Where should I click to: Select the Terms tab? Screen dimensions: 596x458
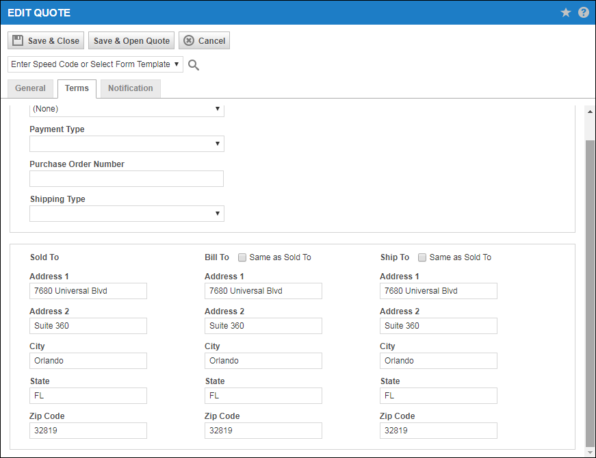tap(77, 88)
